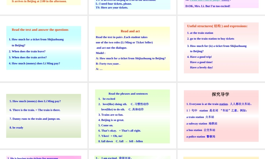The height and width of the screenshot is (159, 265).
Task: Click 'Have a good trip!' expression
Action: [200, 57]
